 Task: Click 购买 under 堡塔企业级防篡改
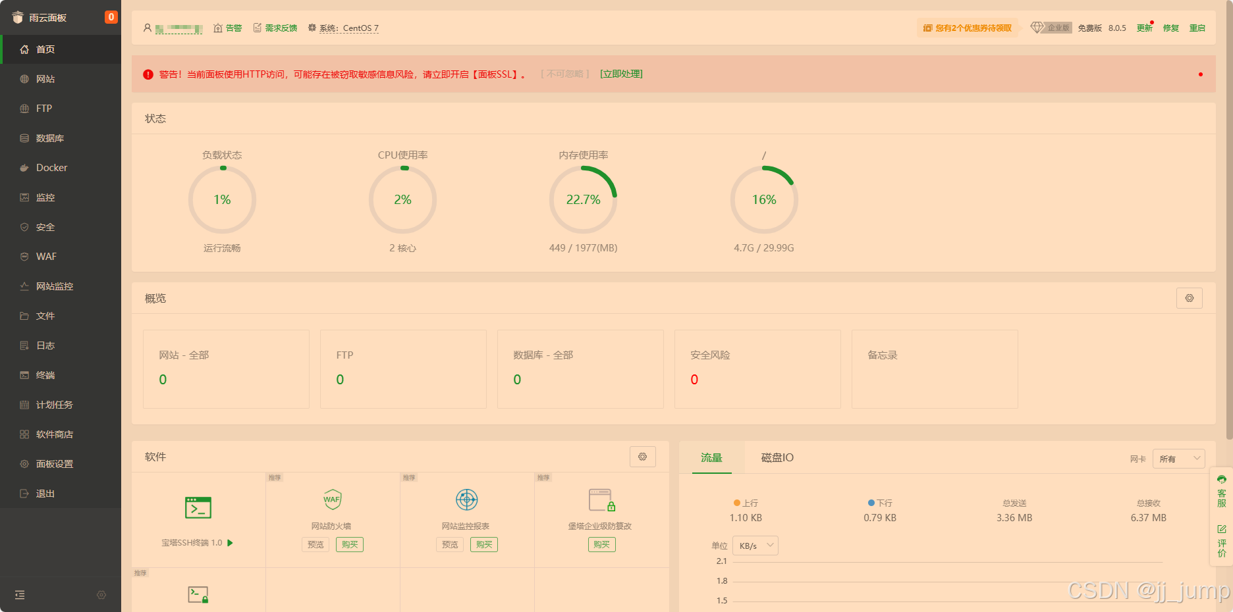tap(602, 545)
